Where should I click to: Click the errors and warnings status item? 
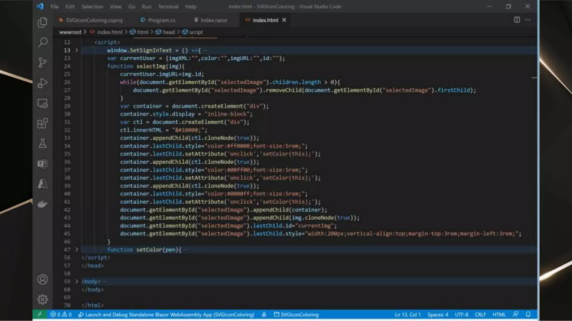point(61,315)
